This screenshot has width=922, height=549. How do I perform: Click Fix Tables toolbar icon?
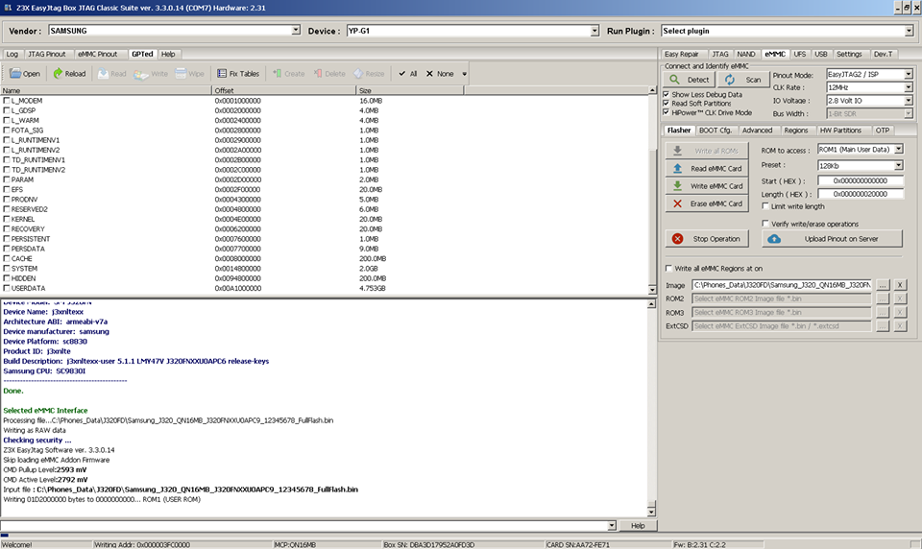pos(238,74)
